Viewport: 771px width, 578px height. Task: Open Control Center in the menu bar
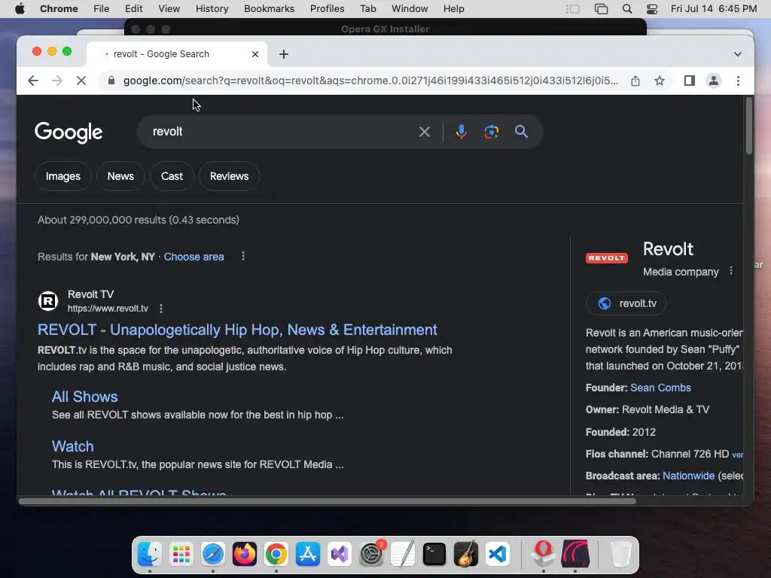pyautogui.click(x=652, y=9)
